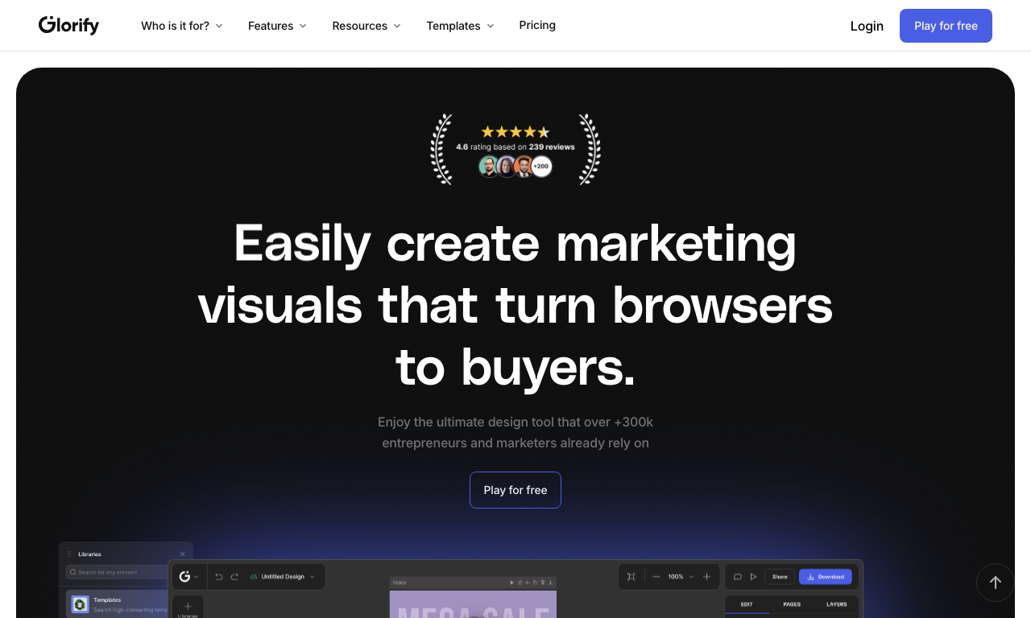1031x618 pixels.
Task: Click the fit-to-screen frame icon
Action: pyautogui.click(x=631, y=576)
